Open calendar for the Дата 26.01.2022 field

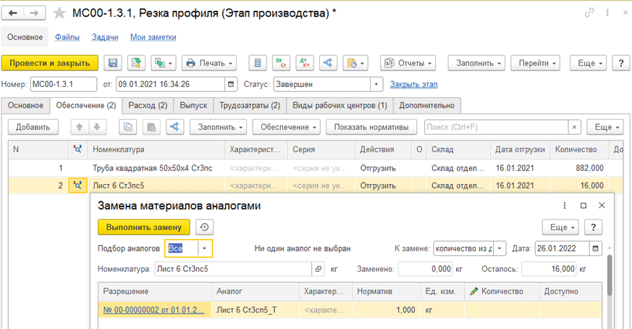click(595, 249)
